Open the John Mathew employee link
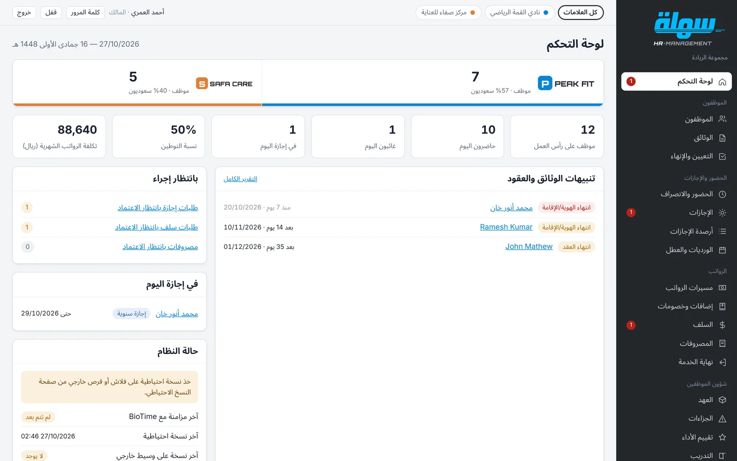This screenshot has height=461, width=737. pos(529,247)
